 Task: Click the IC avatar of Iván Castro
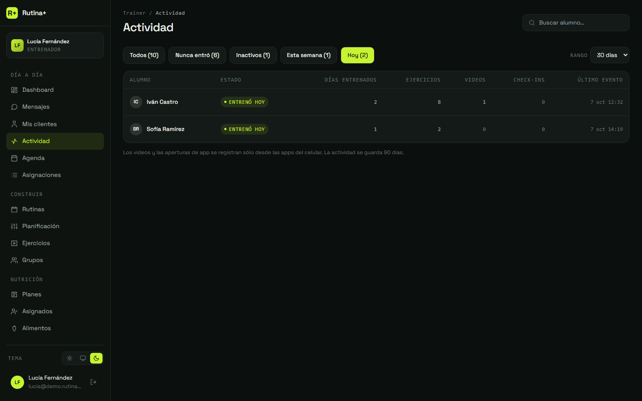click(136, 102)
